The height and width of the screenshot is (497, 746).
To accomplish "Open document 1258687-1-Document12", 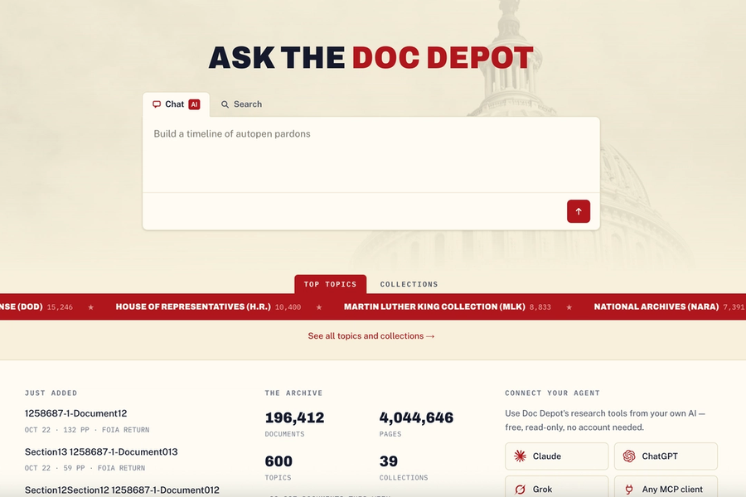I will point(75,413).
